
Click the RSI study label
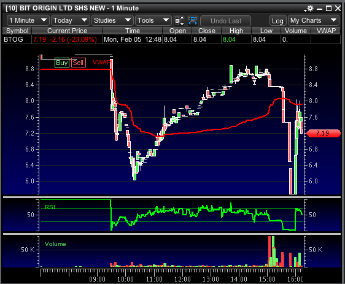(50, 207)
